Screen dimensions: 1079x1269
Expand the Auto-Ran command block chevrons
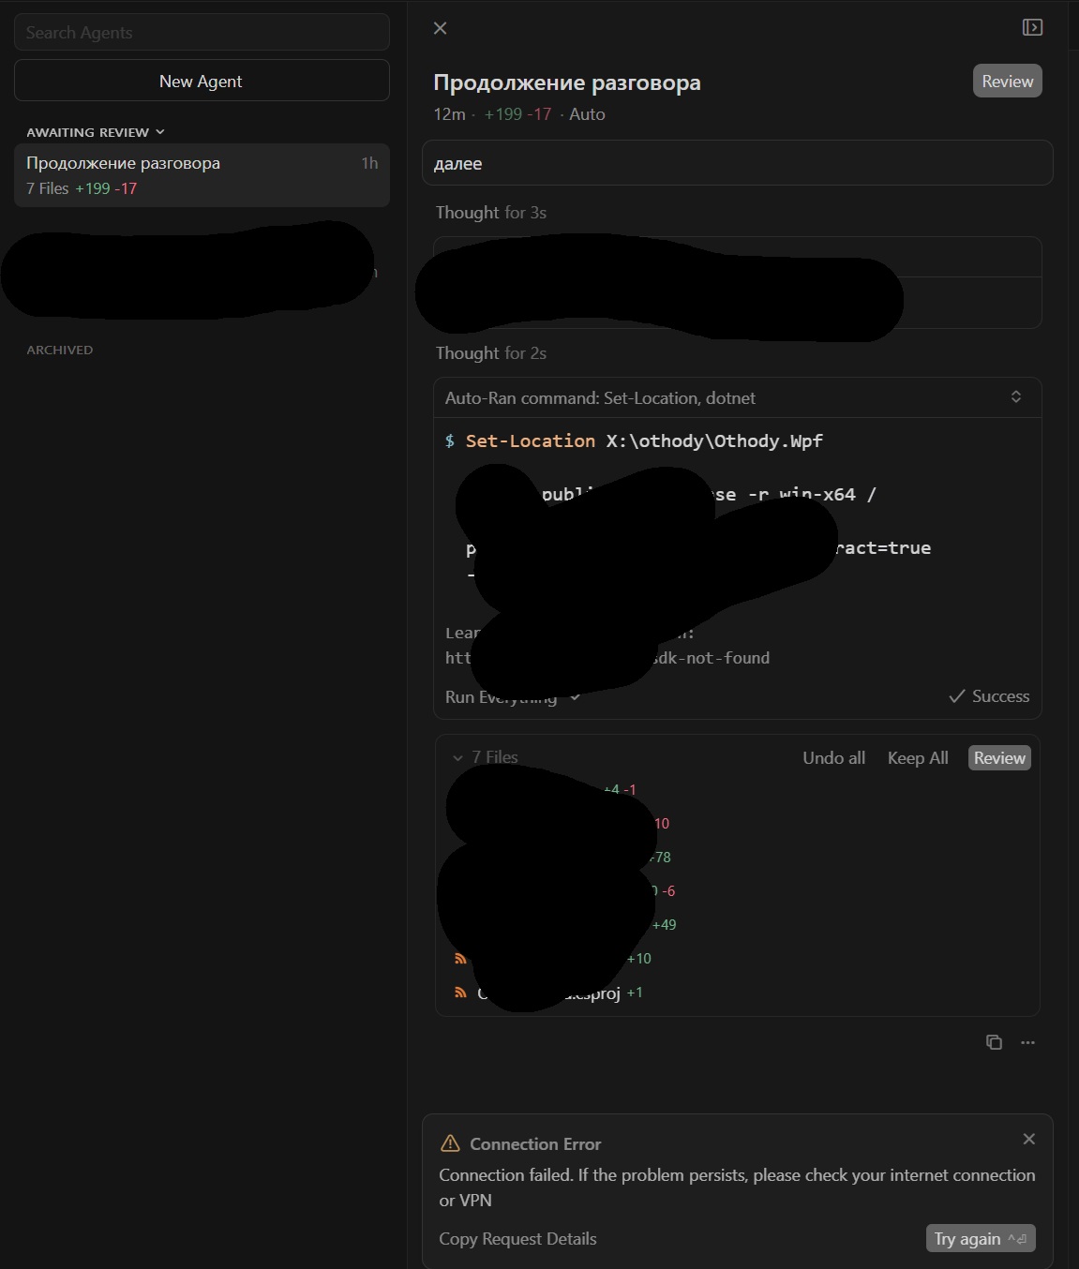(1016, 396)
